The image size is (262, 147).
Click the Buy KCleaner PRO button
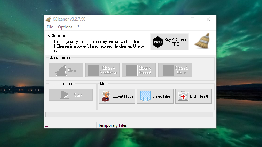[169, 42]
